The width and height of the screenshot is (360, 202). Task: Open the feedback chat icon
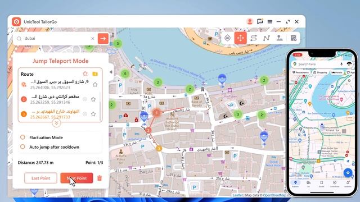pos(260,21)
